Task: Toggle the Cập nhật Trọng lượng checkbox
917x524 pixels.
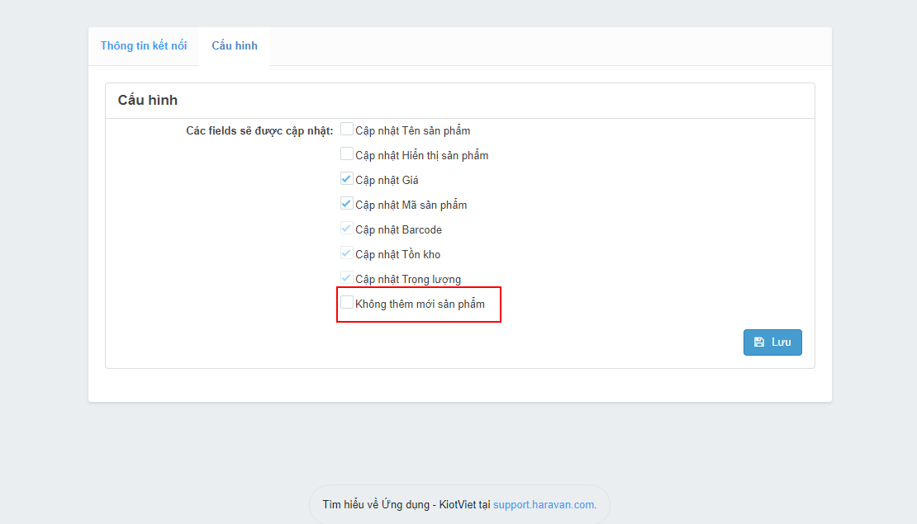Action: [347, 278]
